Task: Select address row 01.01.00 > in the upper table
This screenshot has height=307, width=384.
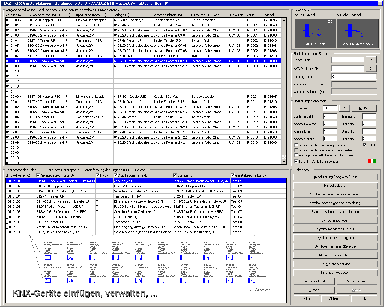Action: point(143,20)
